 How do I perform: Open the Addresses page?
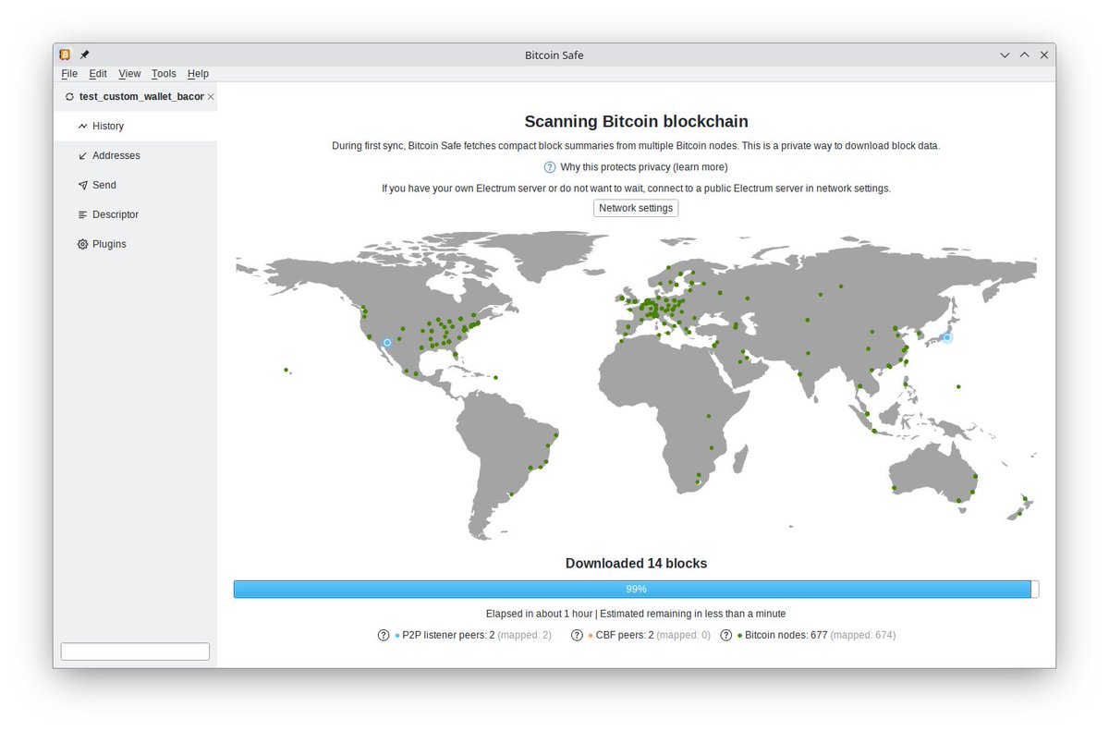[x=135, y=155]
